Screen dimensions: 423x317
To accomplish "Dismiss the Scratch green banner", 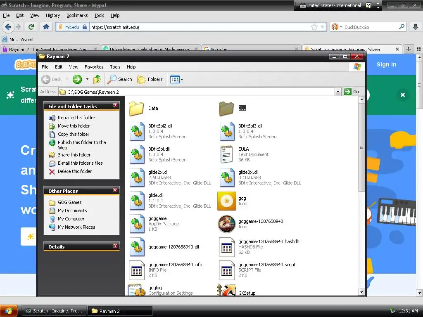I will click(403, 95).
